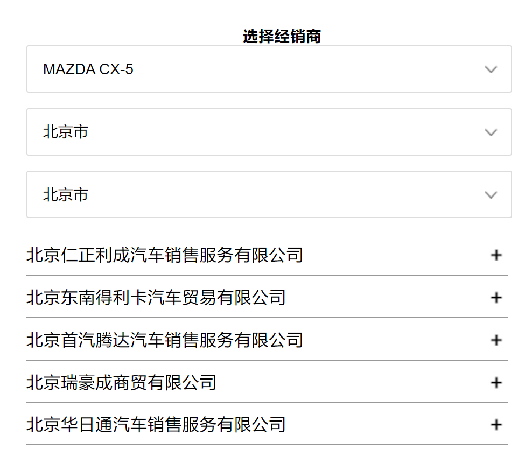Open the second 北京市 city dropdown
525x456 pixels.
[x=268, y=194]
